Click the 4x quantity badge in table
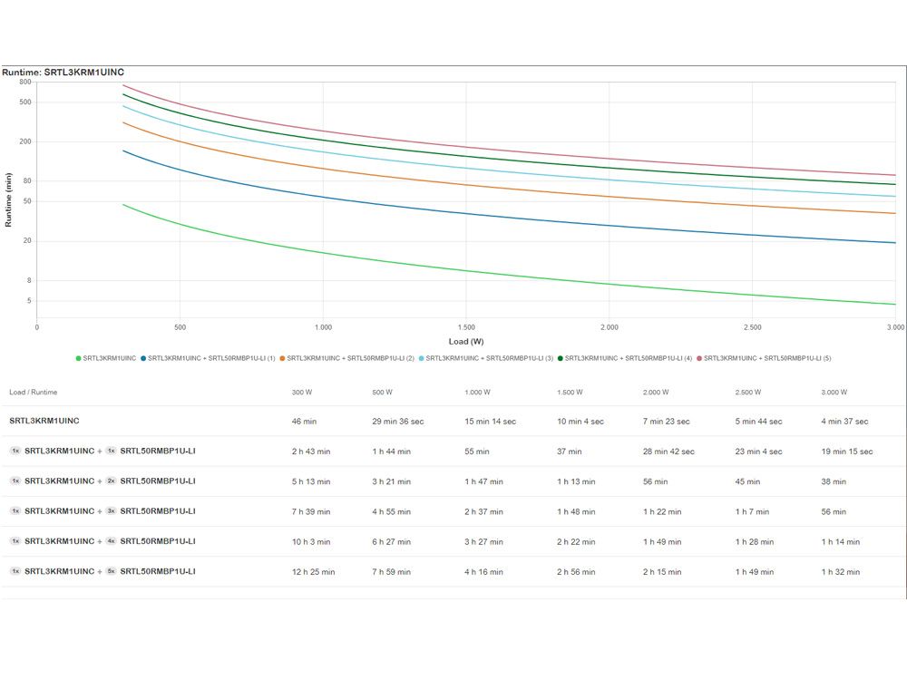 [111, 541]
